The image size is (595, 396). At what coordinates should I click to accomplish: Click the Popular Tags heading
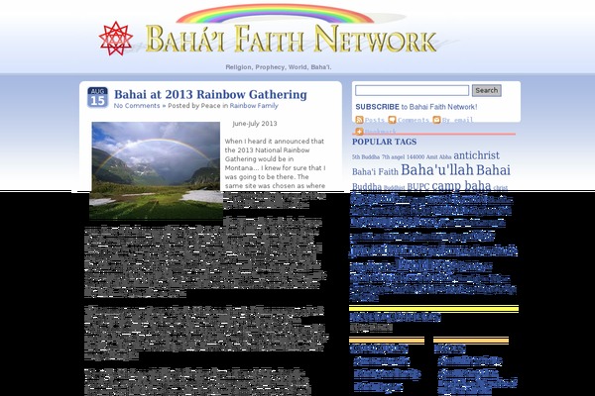pyautogui.click(x=384, y=142)
